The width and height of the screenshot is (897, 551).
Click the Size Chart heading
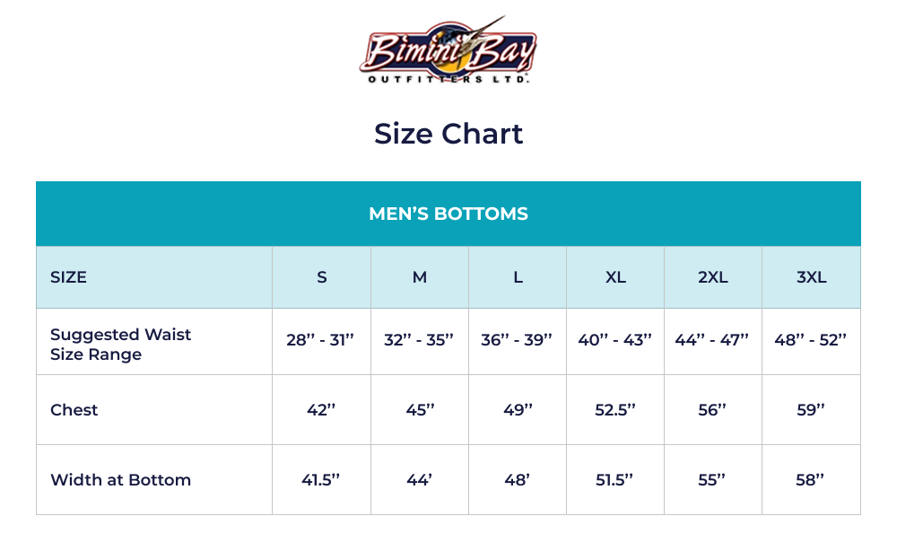click(448, 134)
